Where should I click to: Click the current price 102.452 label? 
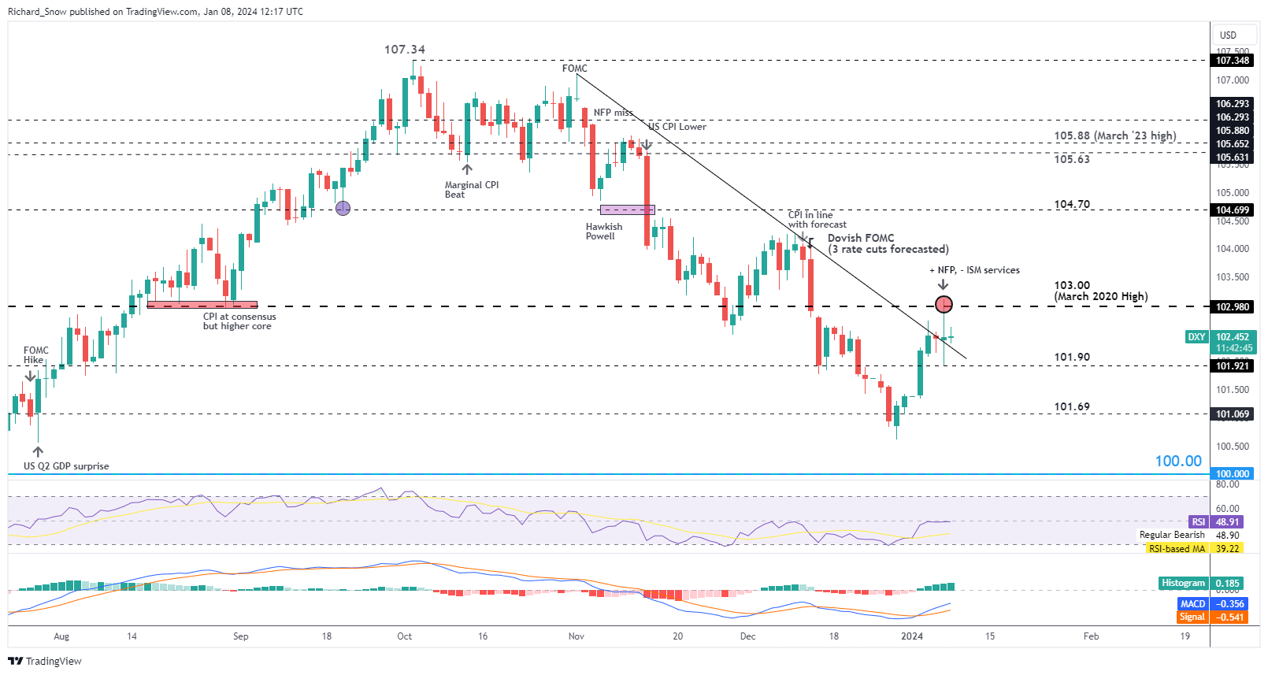tap(1233, 336)
